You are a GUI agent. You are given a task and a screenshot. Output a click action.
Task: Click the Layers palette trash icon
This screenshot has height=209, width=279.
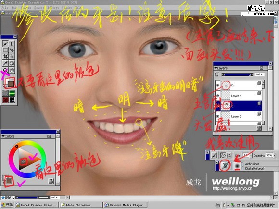click(259, 128)
